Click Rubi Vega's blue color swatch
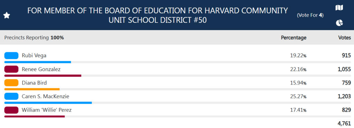This screenshot has width=354, height=128. point(11,56)
